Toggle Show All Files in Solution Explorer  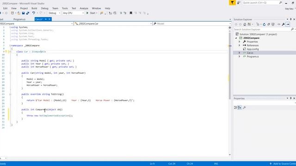point(273,24)
